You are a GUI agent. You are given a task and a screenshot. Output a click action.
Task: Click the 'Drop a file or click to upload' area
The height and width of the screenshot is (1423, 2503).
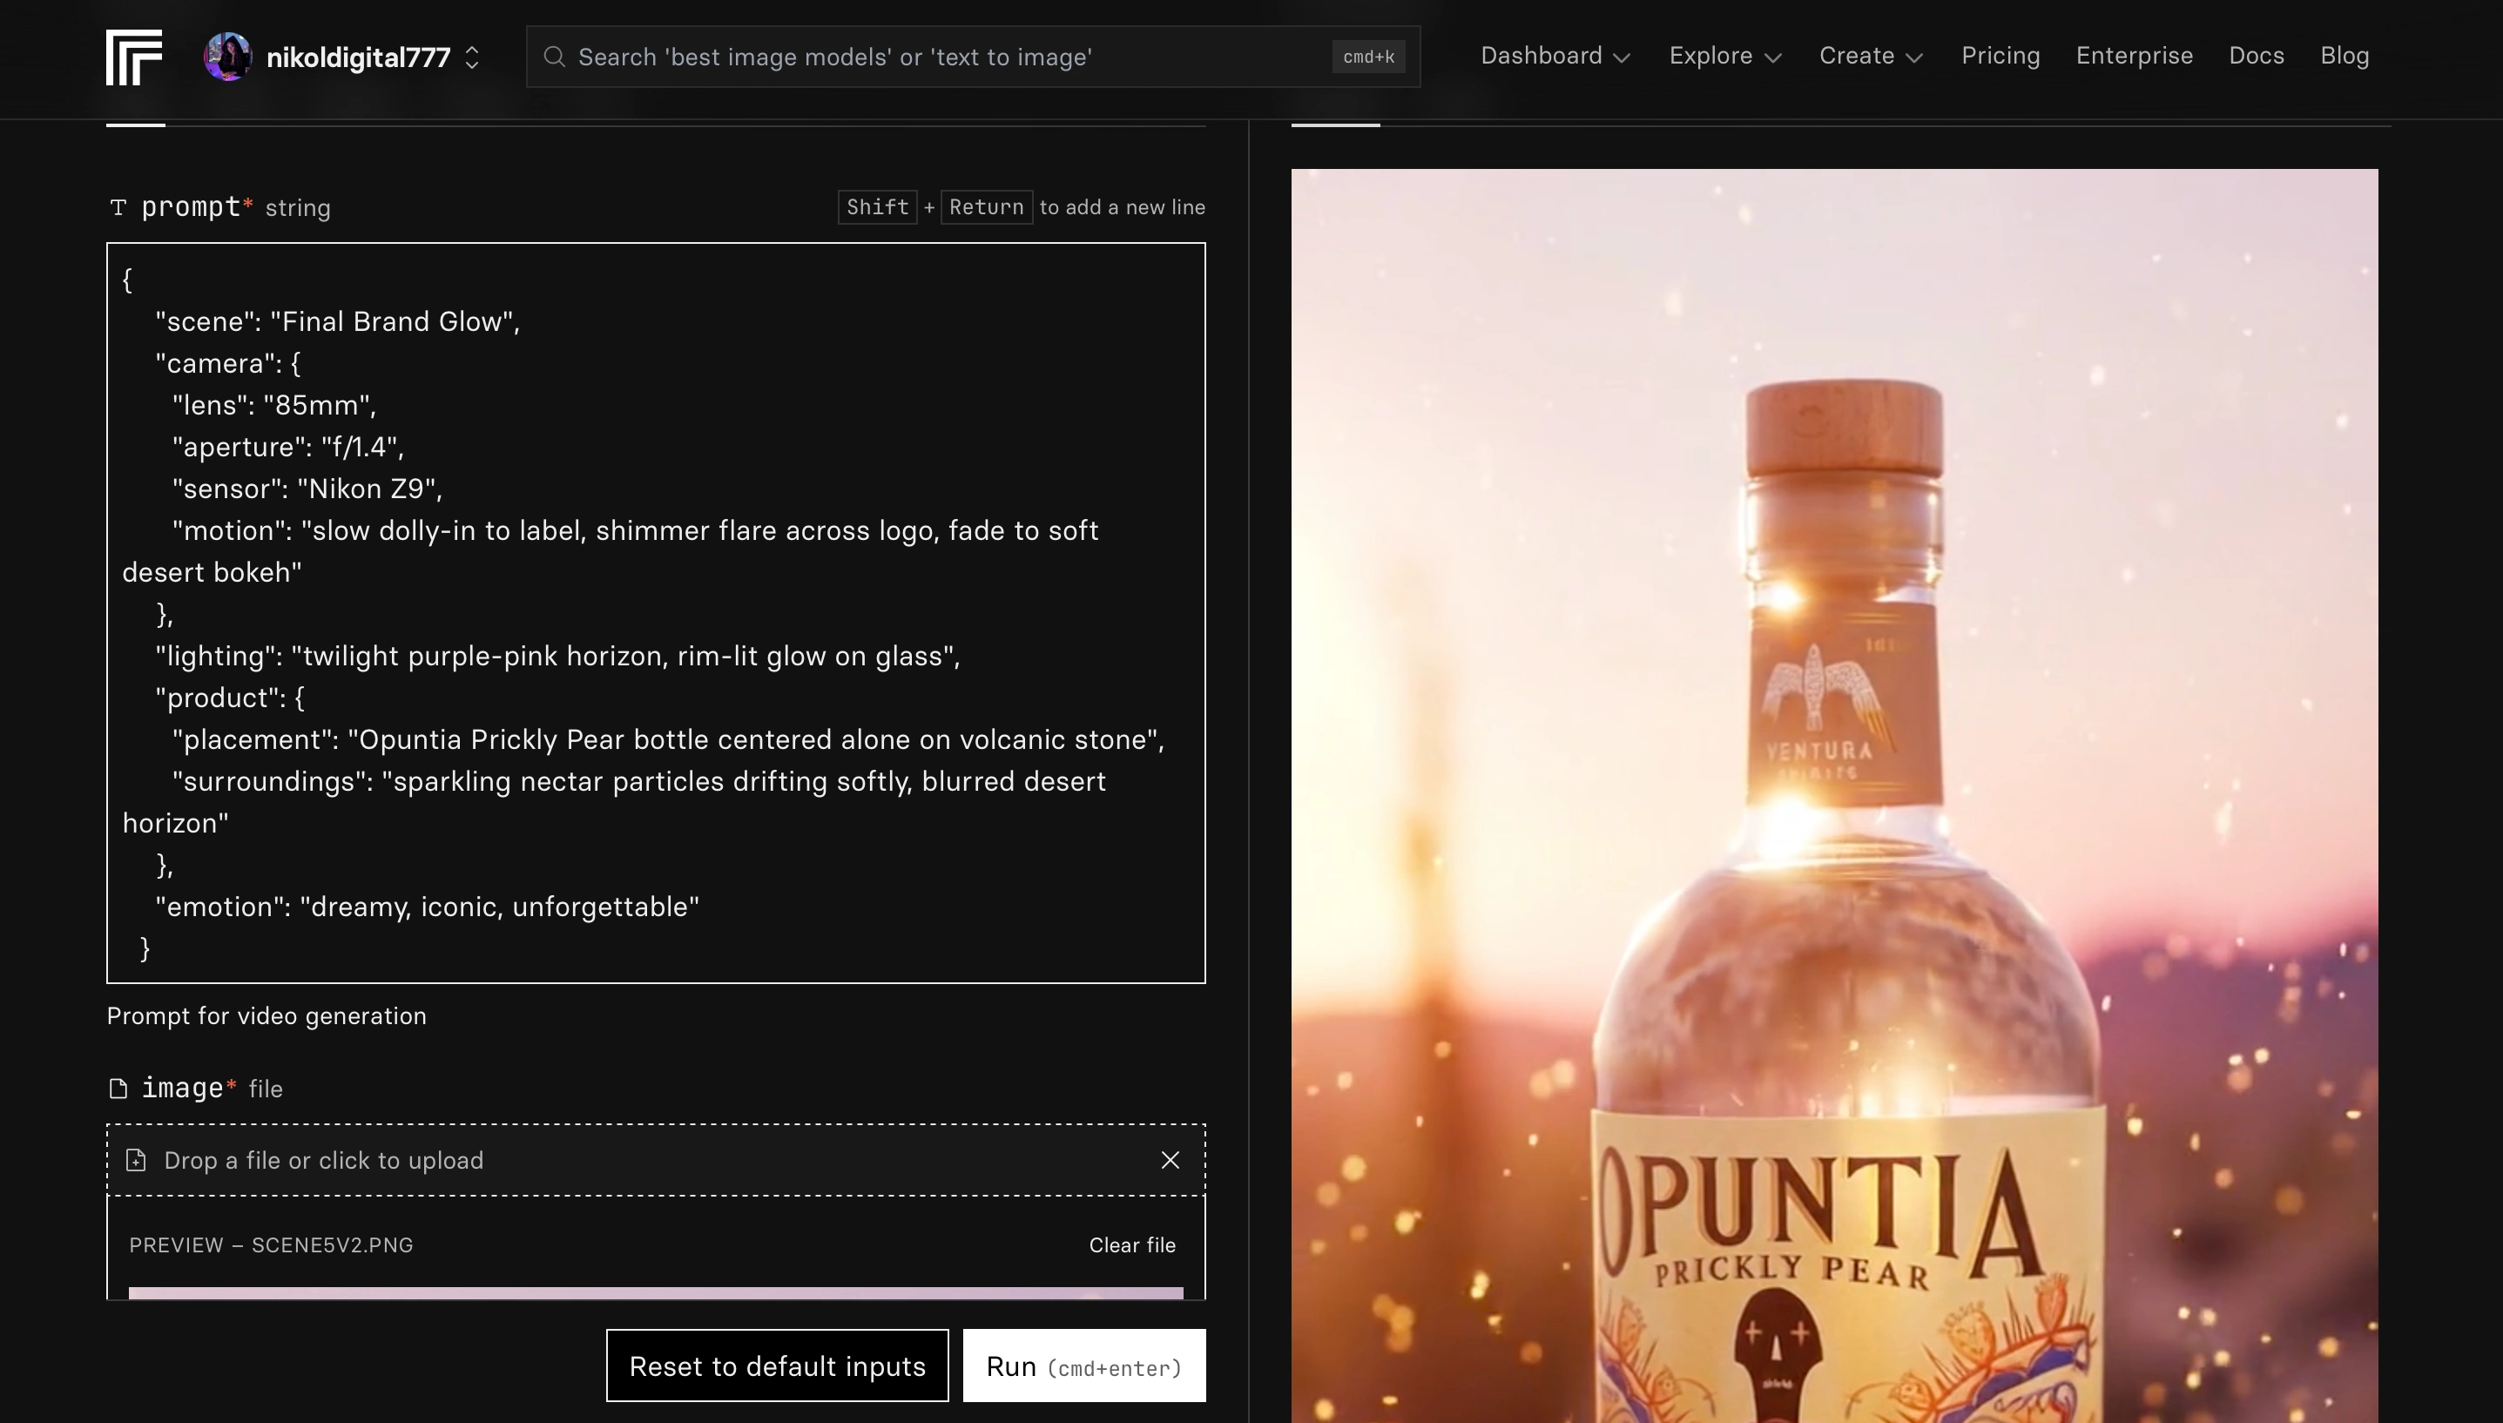[656, 1160]
